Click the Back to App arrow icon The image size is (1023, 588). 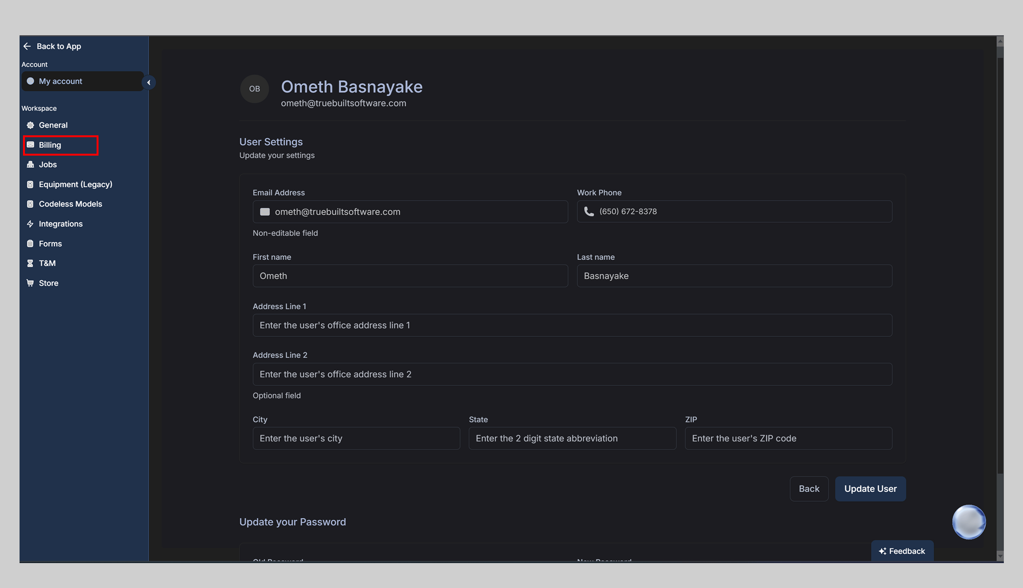27,46
